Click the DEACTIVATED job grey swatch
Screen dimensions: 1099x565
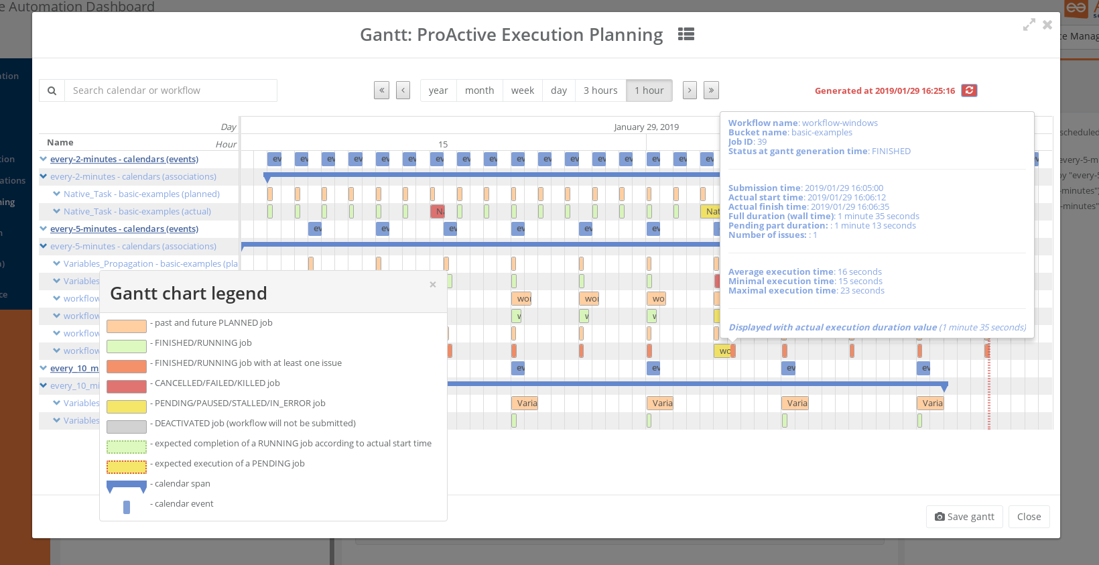click(127, 427)
